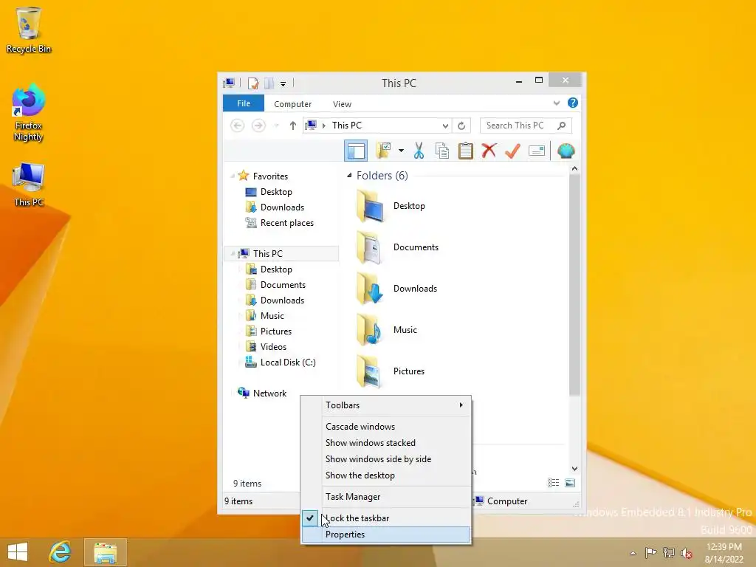Collapse the This PC tree node

pos(233,254)
